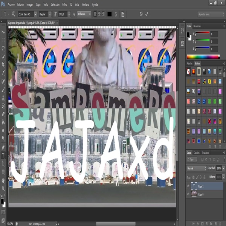
Task: Pick a color from the spectrum bar
Action: [203, 57]
